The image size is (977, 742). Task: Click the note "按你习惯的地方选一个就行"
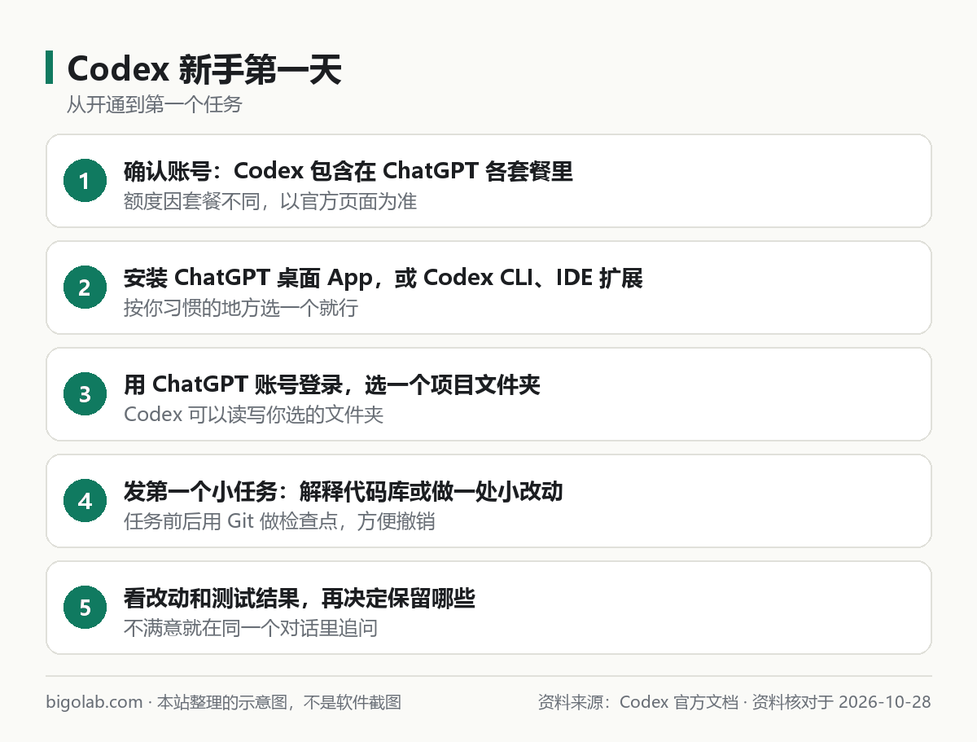[x=241, y=308]
